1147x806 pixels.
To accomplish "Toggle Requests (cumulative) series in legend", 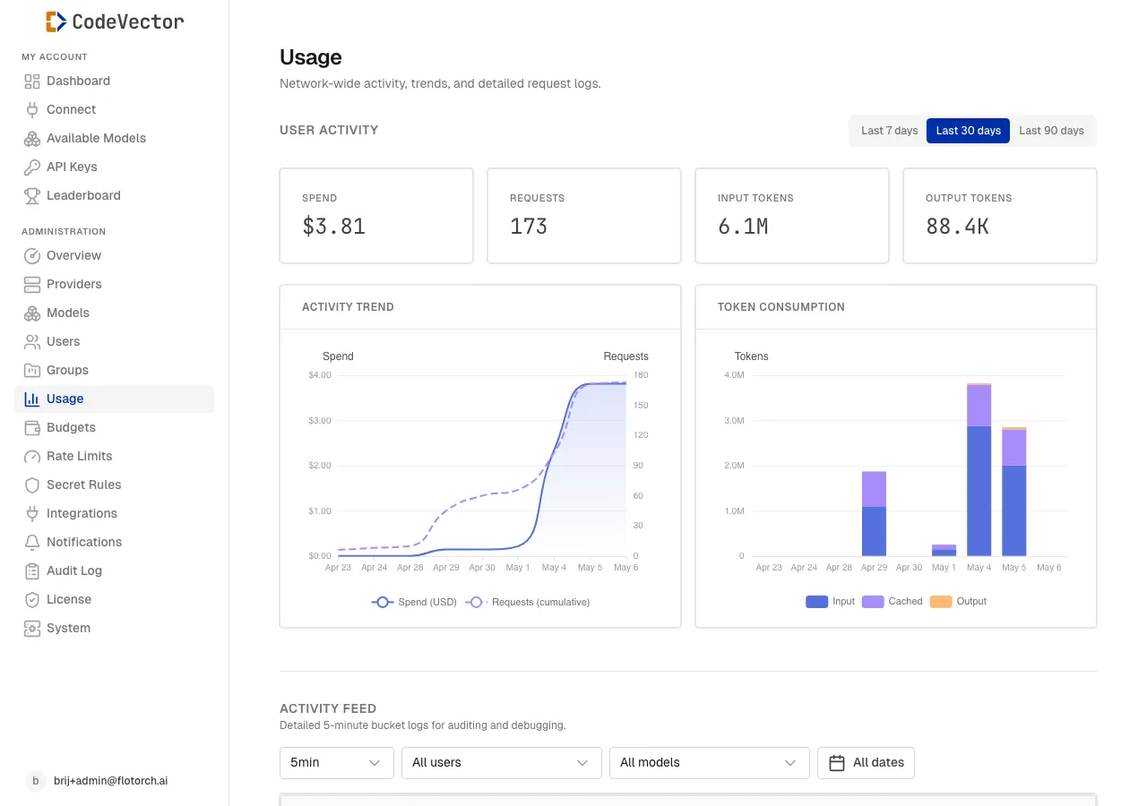I will (x=529, y=602).
